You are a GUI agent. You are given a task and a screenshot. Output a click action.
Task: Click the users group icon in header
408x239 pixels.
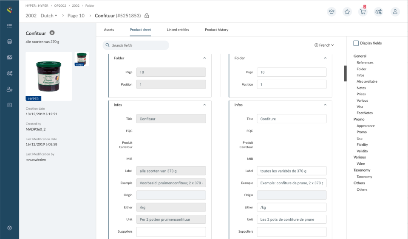[x=331, y=12]
